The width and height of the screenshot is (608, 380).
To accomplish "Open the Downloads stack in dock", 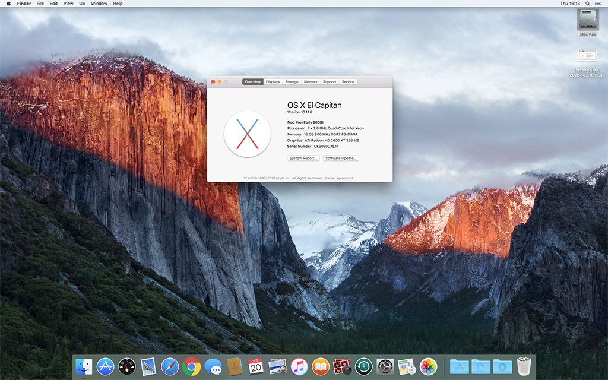I will coord(502,366).
